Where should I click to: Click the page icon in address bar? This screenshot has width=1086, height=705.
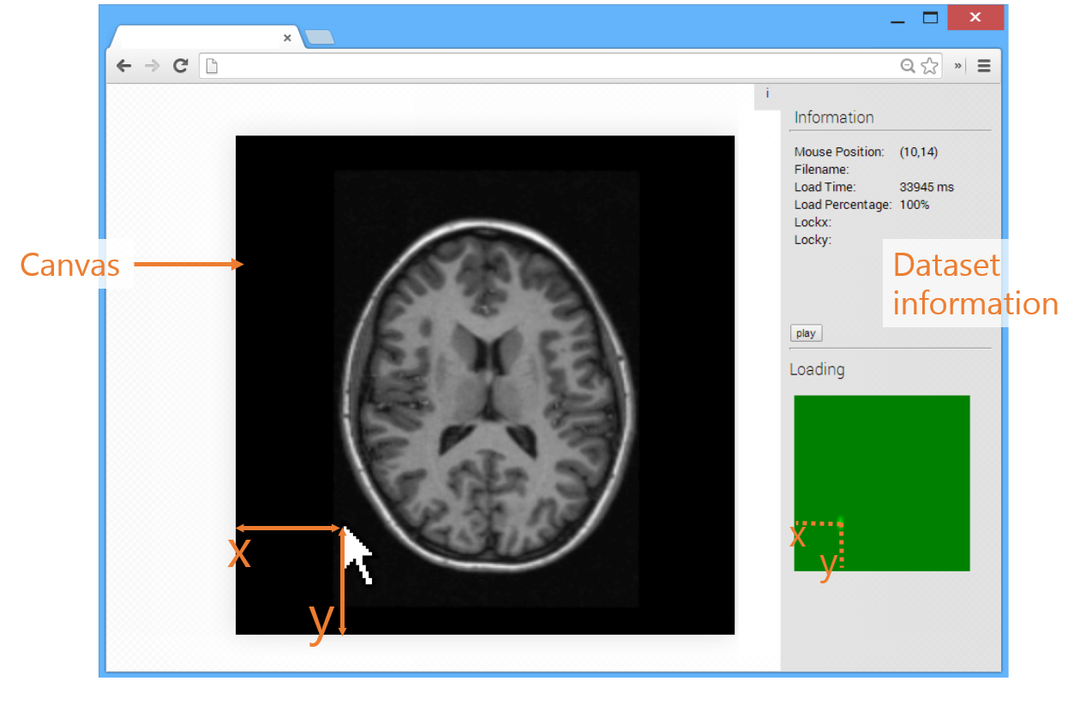tap(212, 66)
